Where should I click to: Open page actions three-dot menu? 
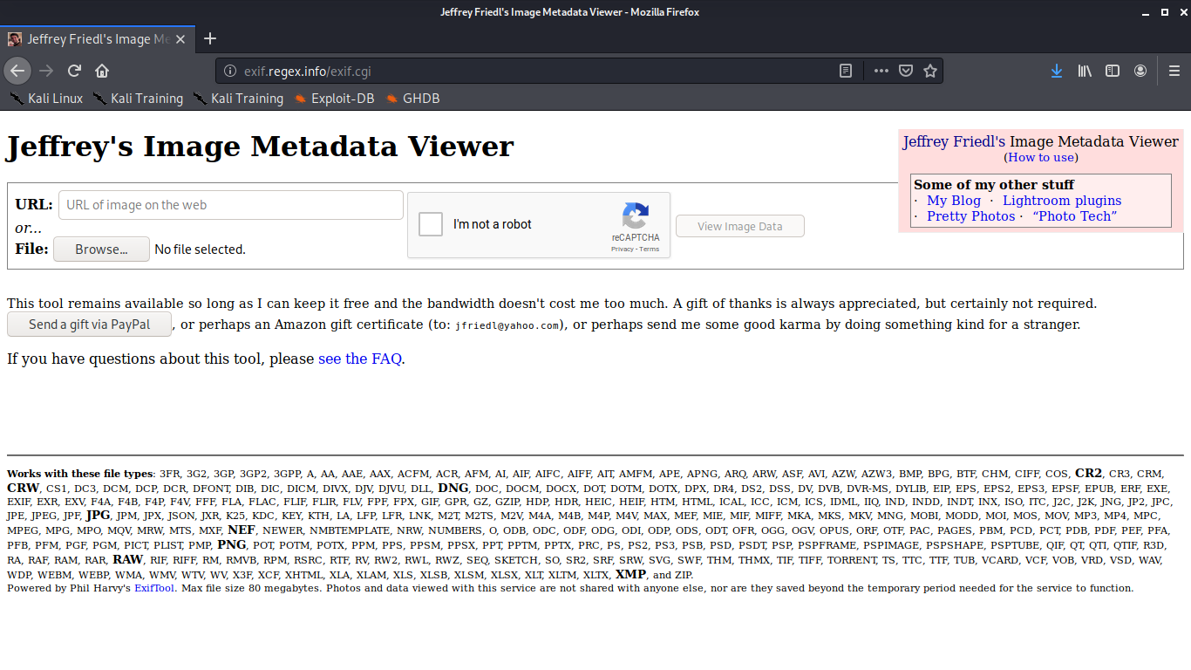click(x=881, y=71)
